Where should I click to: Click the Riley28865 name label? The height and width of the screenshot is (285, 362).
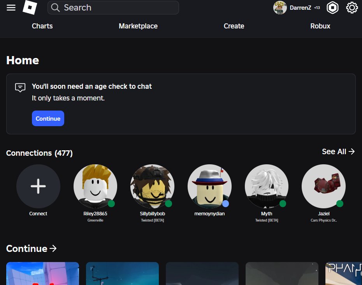click(95, 214)
